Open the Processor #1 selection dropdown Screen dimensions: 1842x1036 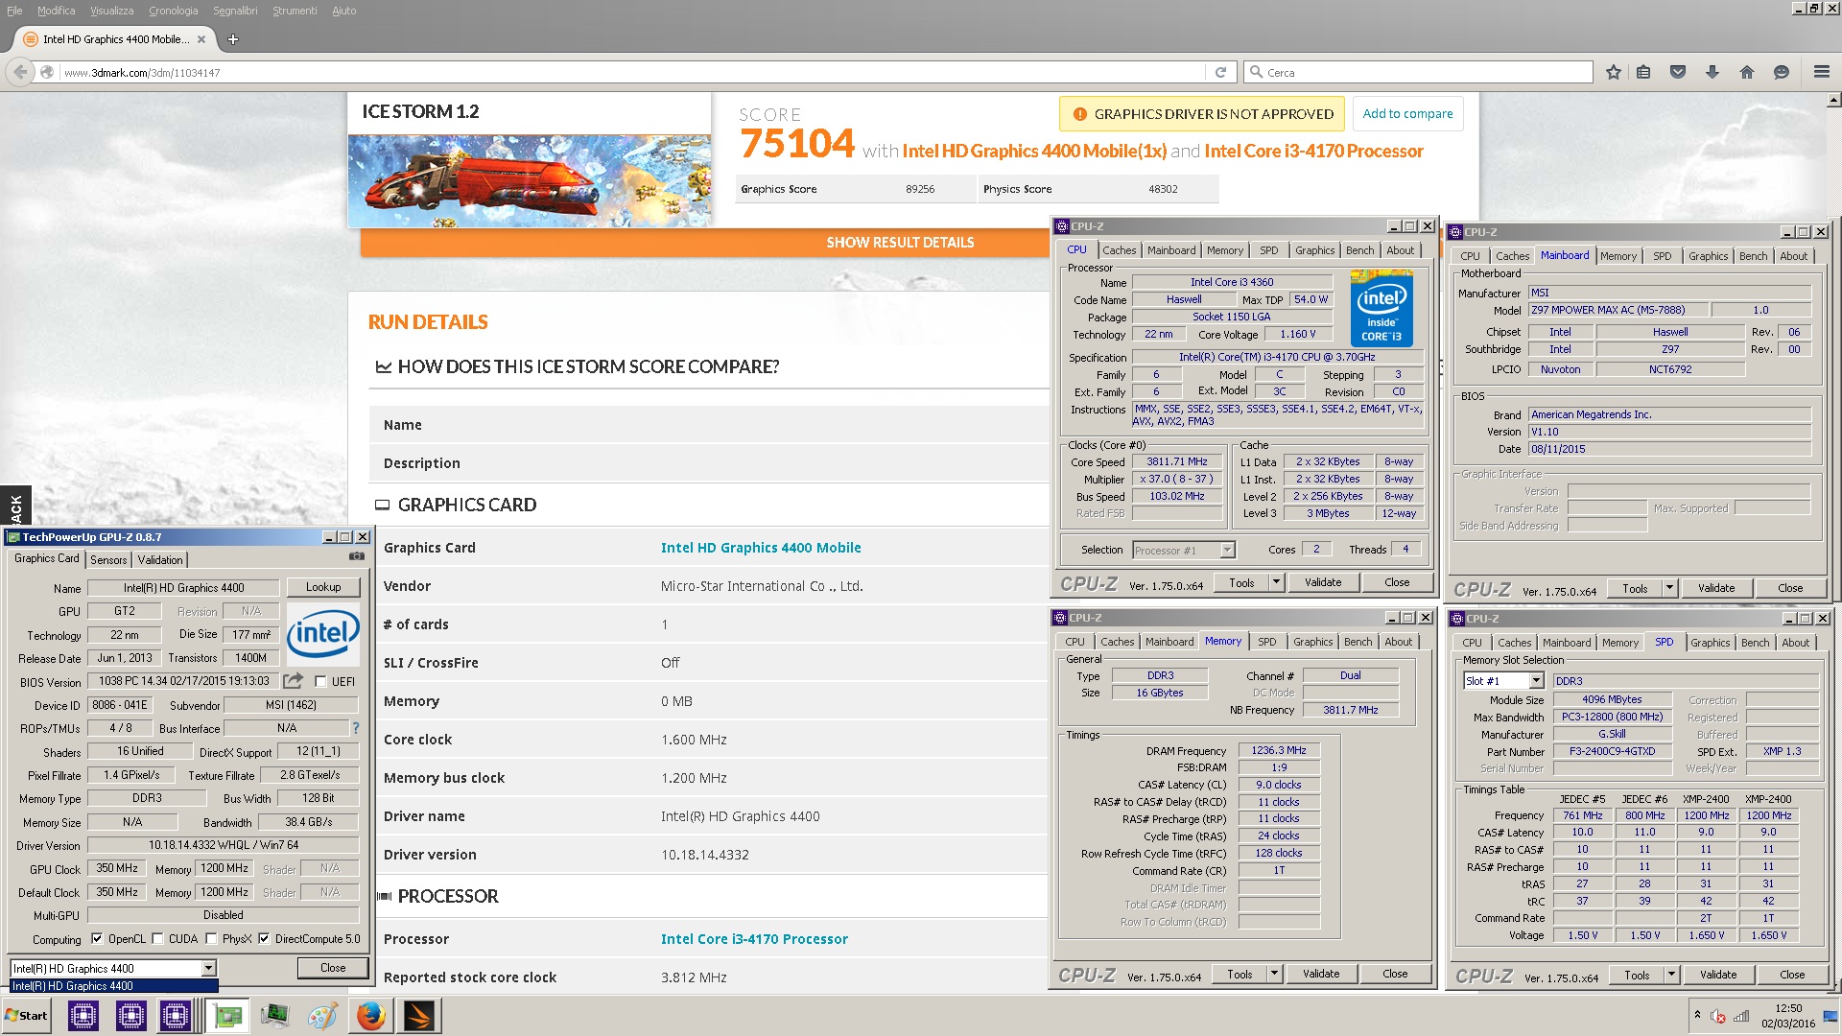(1227, 550)
